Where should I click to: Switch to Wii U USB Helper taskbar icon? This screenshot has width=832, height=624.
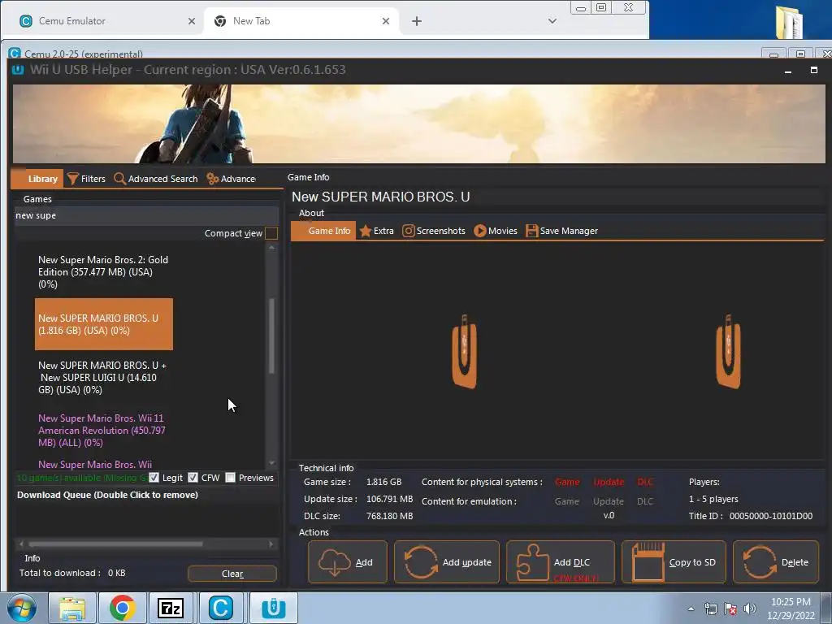coord(274,608)
